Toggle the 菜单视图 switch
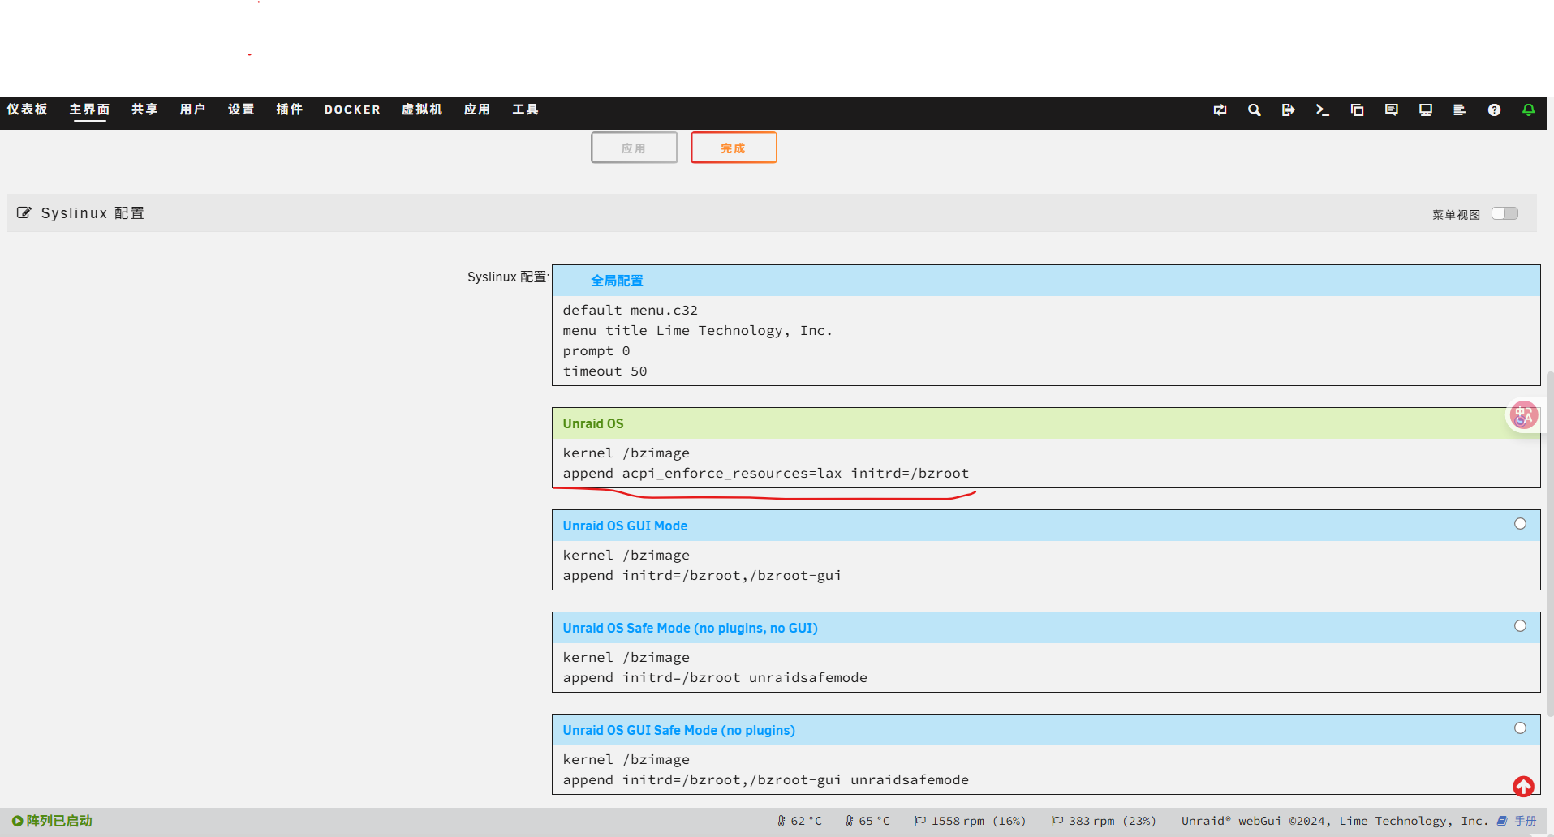The width and height of the screenshot is (1554, 837). click(x=1504, y=213)
